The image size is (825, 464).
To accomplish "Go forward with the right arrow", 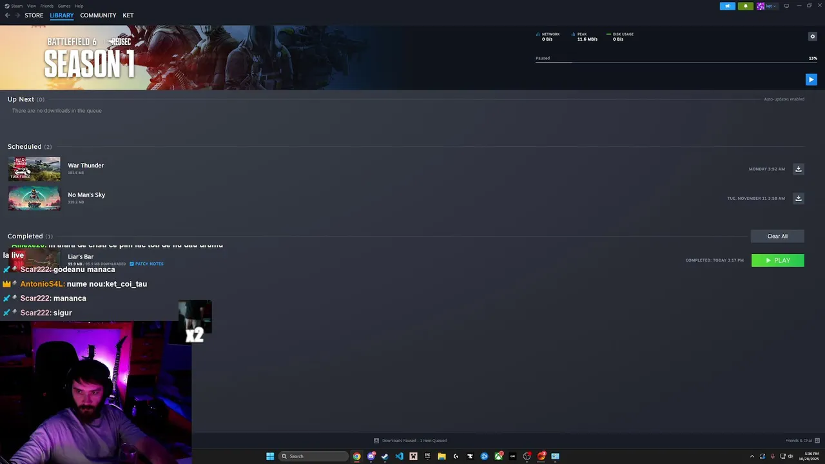I will pyautogui.click(x=17, y=15).
